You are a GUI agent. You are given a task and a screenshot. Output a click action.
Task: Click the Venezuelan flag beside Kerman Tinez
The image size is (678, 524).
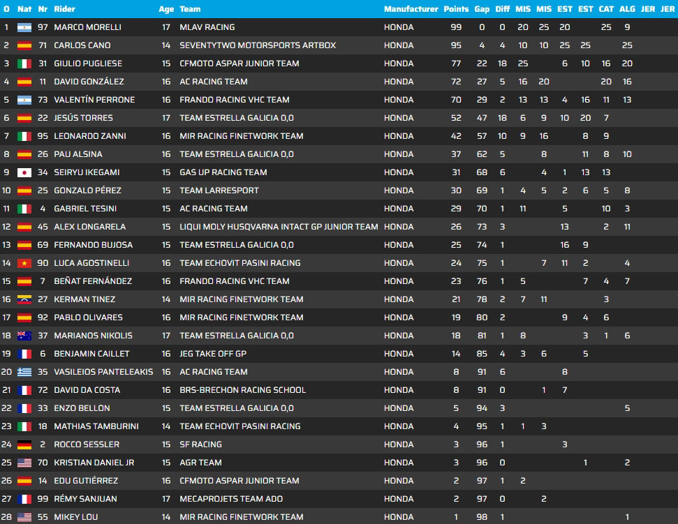24,299
